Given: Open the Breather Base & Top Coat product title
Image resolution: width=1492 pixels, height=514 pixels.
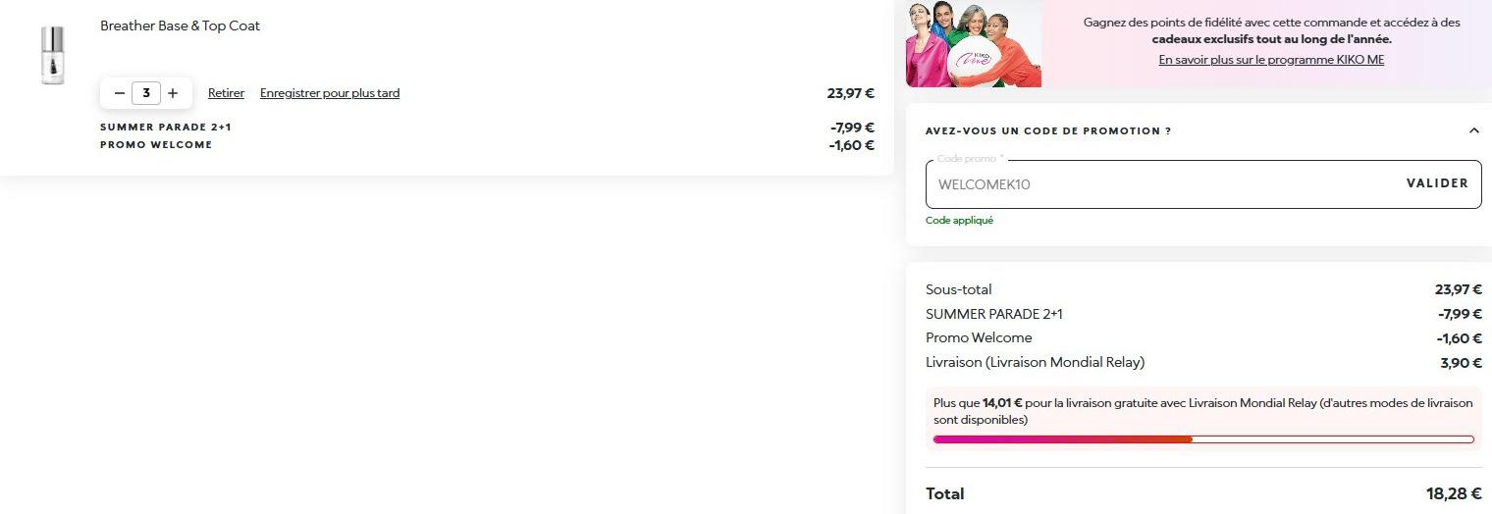Looking at the screenshot, I should pyautogui.click(x=180, y=26).
